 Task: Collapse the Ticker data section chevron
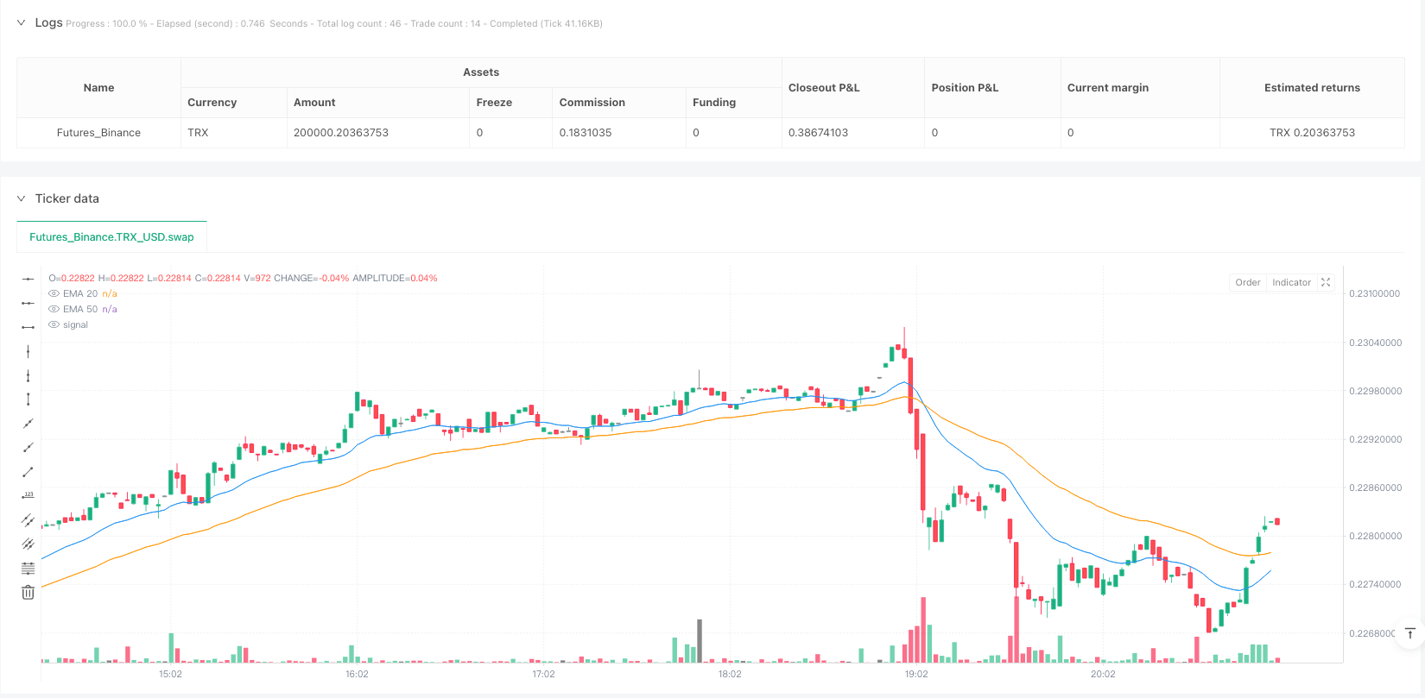(x=21, y=198)
